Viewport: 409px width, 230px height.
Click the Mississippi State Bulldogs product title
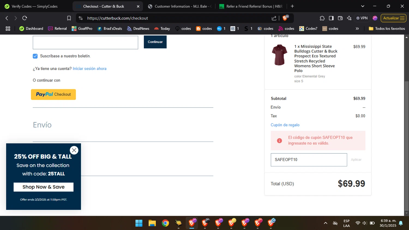(x=316, y=58)
